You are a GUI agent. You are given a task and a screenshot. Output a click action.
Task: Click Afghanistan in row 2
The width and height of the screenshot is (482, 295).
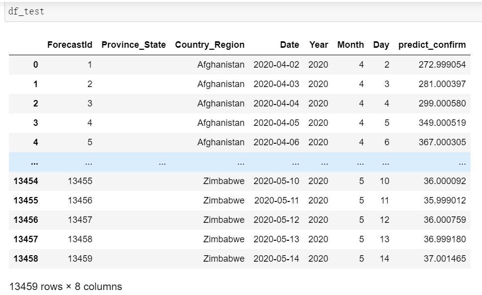(x=221, y=103)
